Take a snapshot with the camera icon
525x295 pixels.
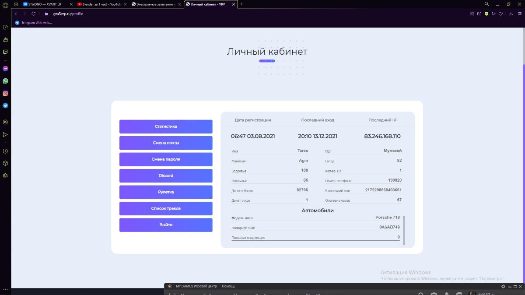point(479,14)
